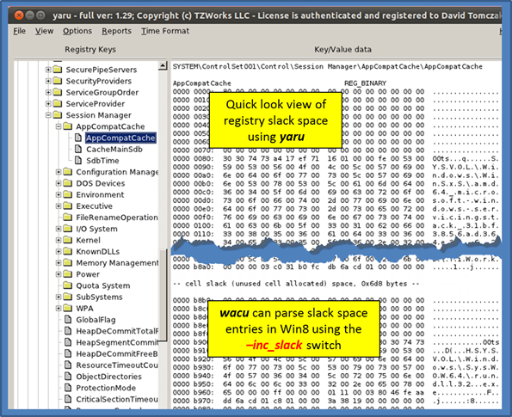Open the Options menu
Viewport: 512px width, 417px height.
pos(77,31)
